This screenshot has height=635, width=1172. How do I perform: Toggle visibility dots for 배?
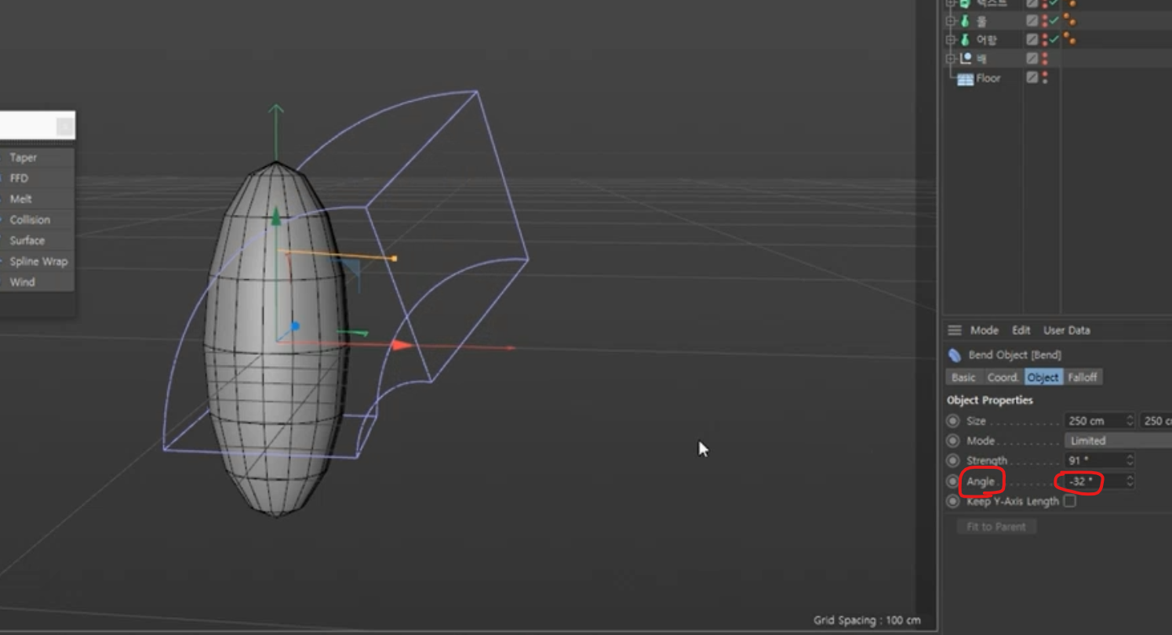(1045, 59)
